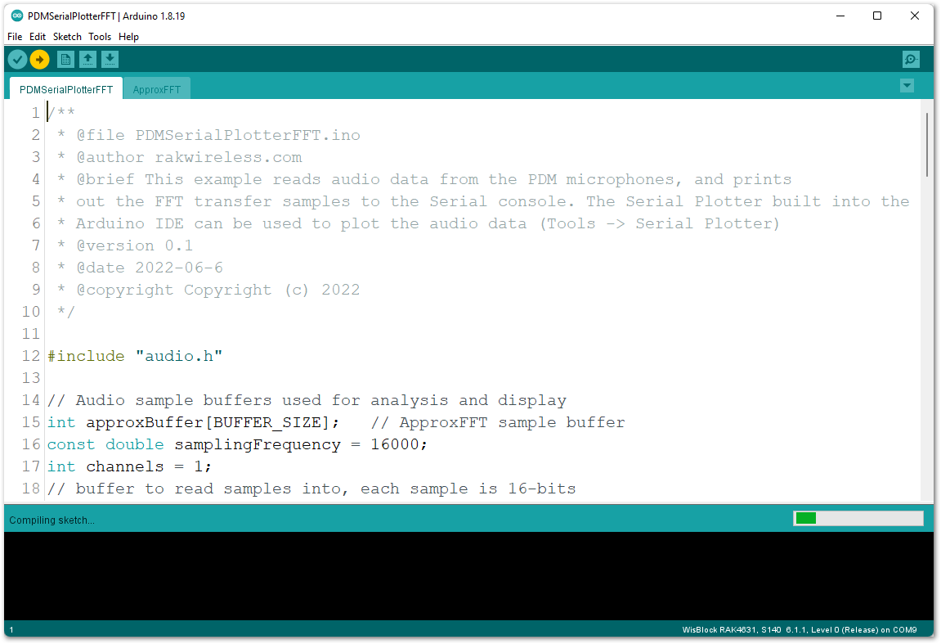This screenshot has width=941, height=644.
Task: Open the Help menu
Action: coord(128,36)
